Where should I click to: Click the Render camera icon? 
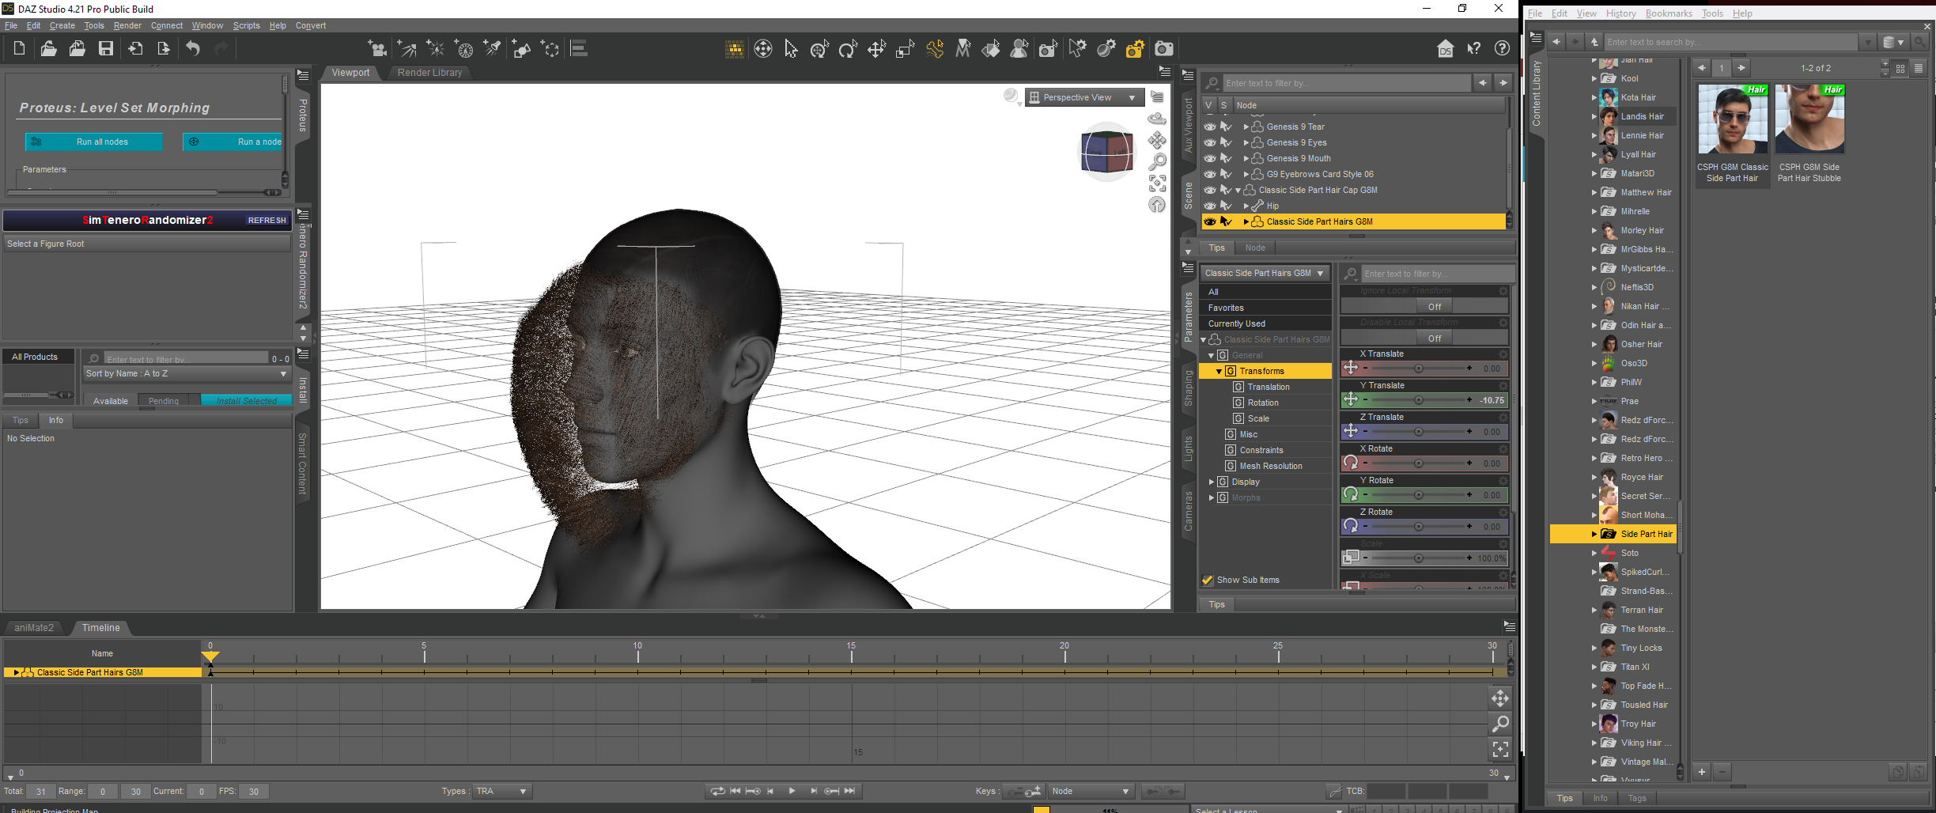point(1163,49)
